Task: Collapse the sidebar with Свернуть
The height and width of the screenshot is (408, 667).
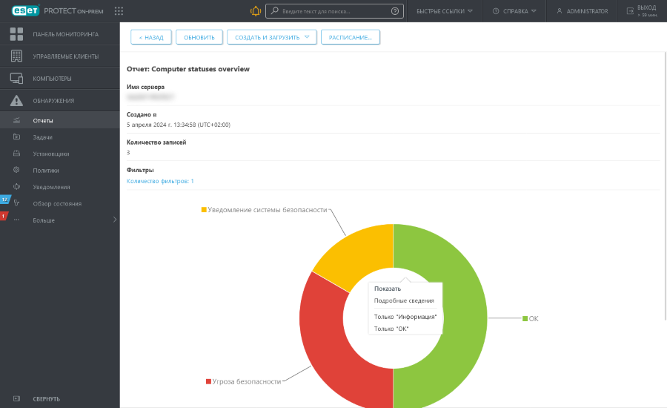Action: pos(46,398)
